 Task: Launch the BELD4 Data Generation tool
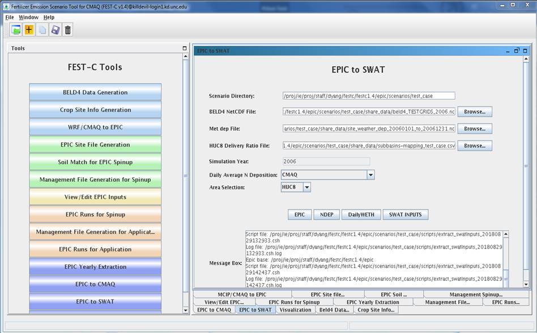95,92
